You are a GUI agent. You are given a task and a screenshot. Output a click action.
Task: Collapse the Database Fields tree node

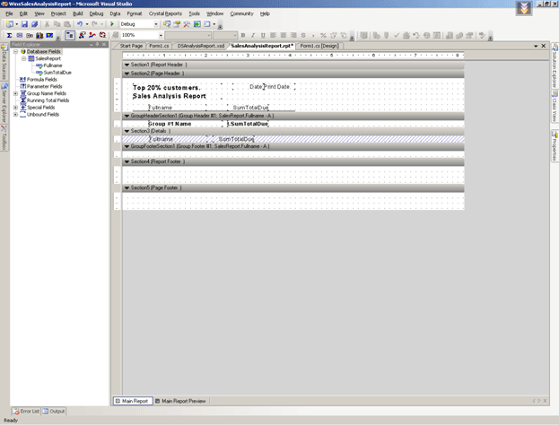point(15,52)
